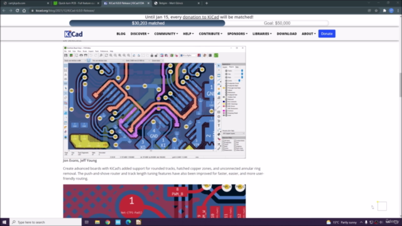402x226 pixels.
Task: Open the PCB editor rounded-tracks screenshot
Action: point(155,102)
